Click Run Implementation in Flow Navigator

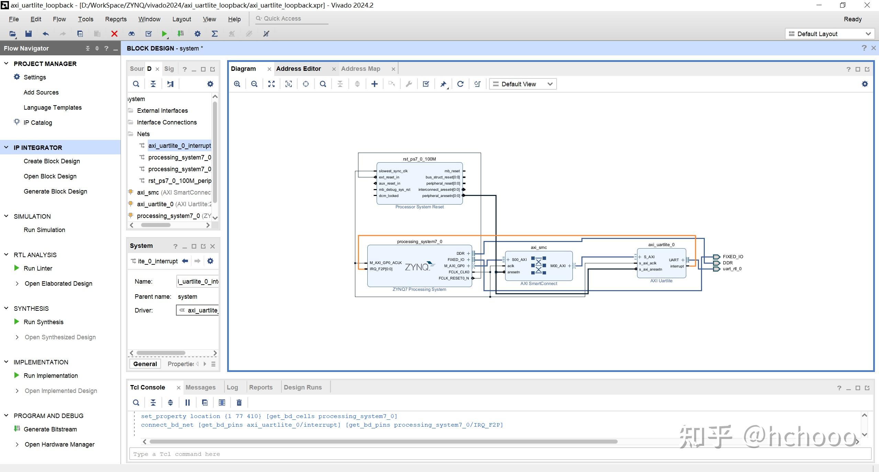(51, 376)
